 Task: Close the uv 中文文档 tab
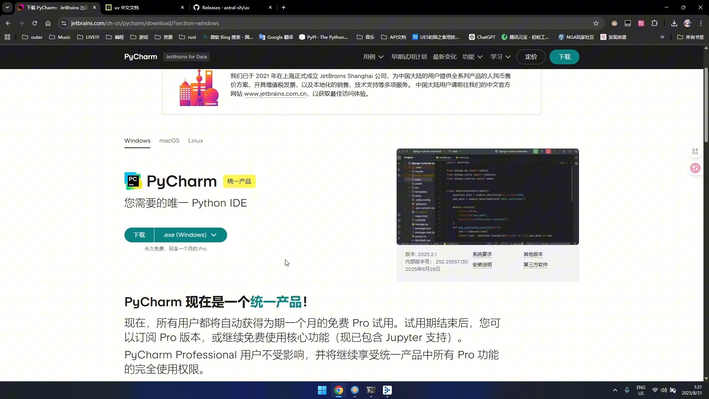(182, 7)
